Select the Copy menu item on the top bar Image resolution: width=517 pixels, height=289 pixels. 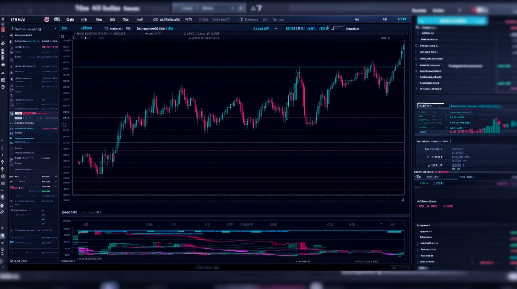point(70,19)
